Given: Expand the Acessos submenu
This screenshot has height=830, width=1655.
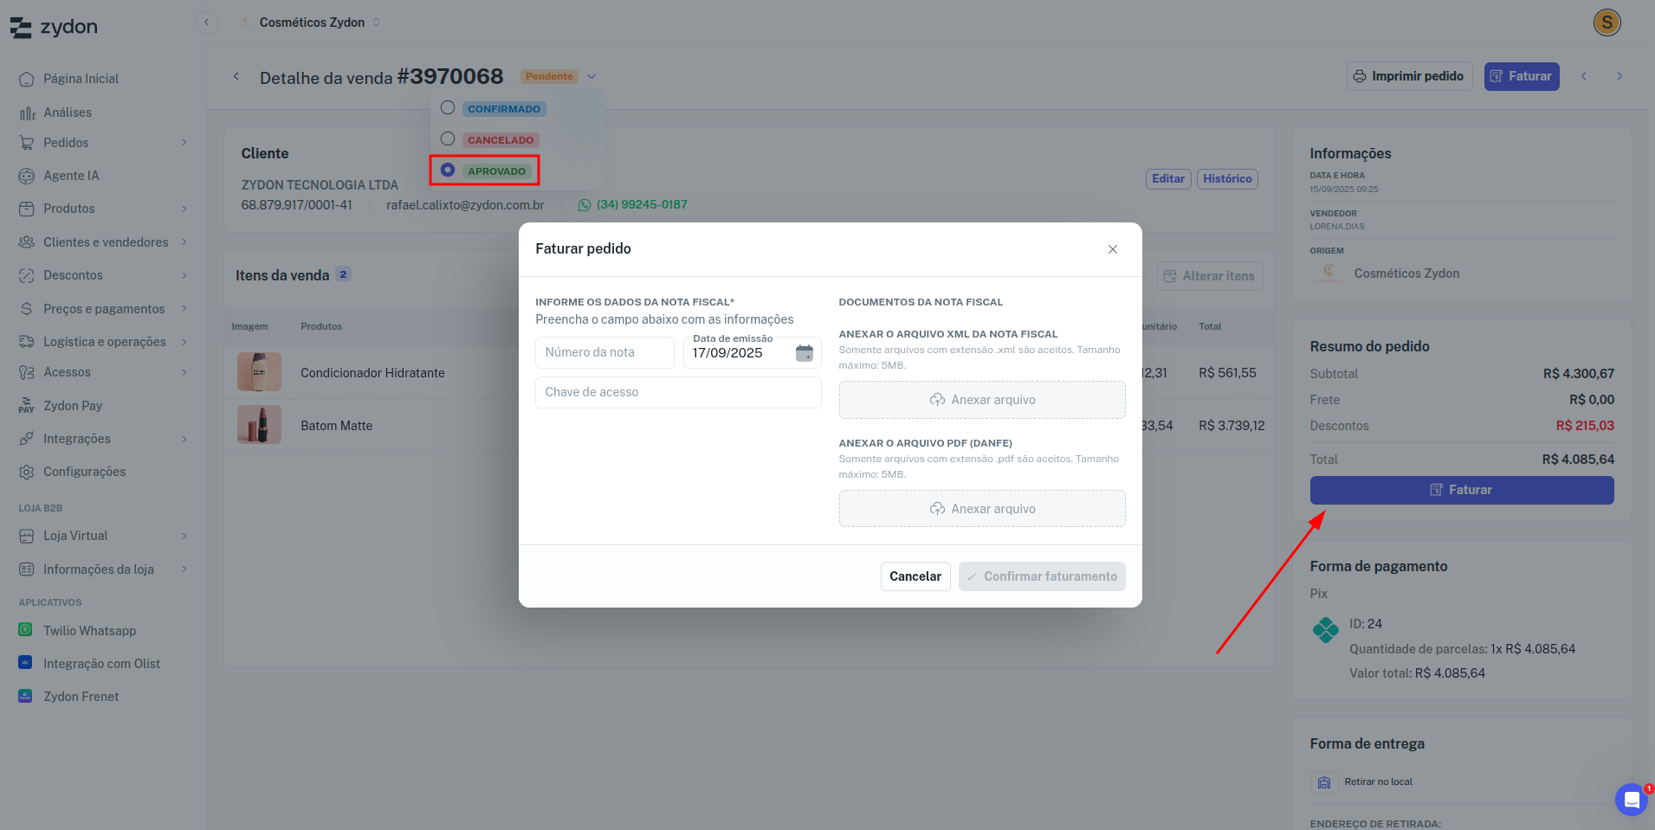Looking at the screenshot, I should coord(184,372).
